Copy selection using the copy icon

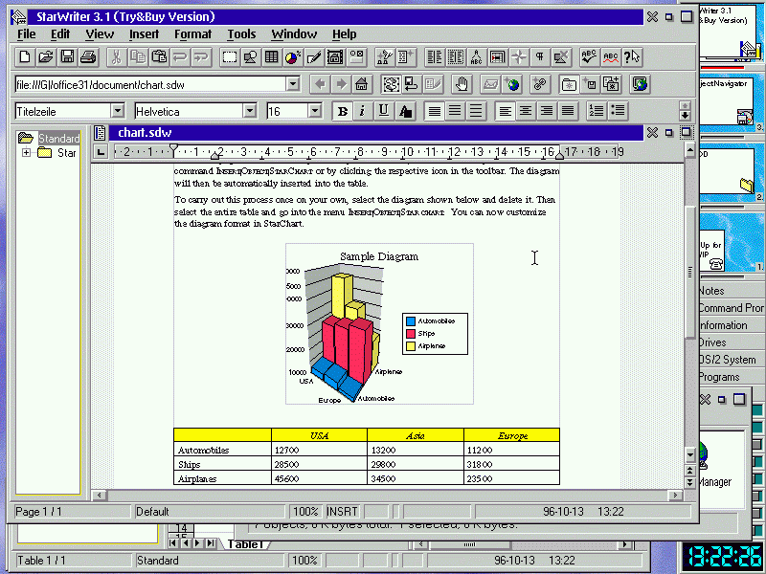(x=138, y=57)
